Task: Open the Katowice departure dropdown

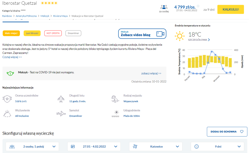Action: click(x=156, y=146)
